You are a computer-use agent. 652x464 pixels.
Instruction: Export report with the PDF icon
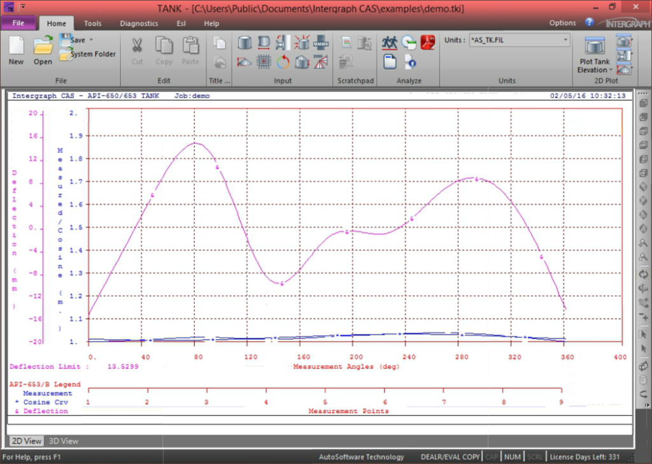428,43
